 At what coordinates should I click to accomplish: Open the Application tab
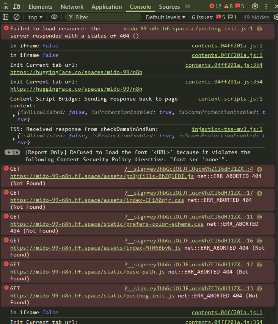pyautogui.click(x=107, y=6)
